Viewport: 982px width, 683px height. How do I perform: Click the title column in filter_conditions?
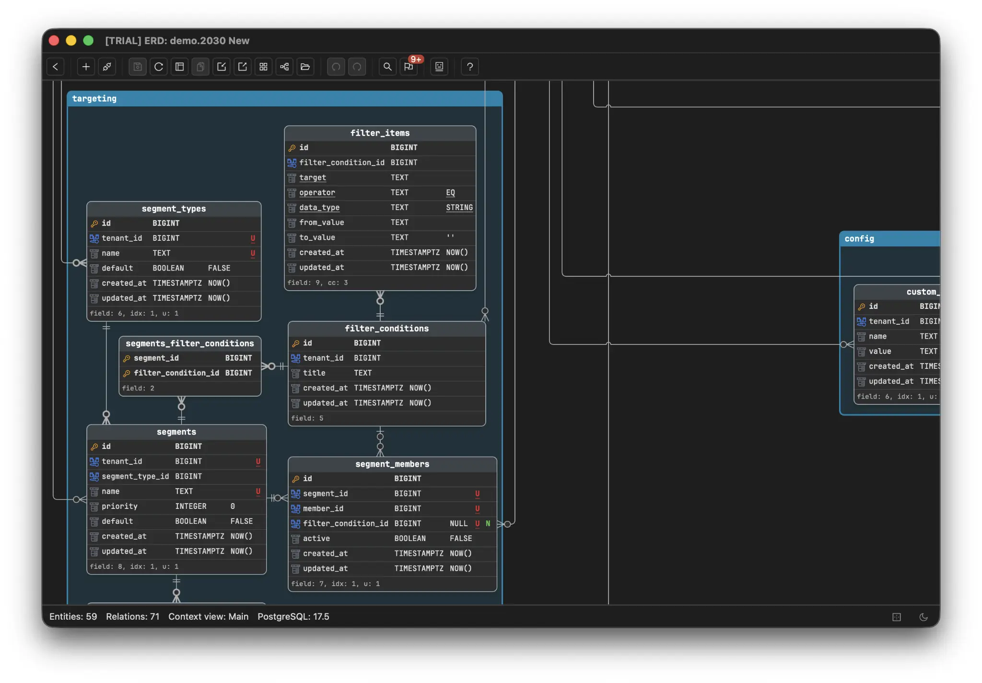pyautogui.click(x=387, y=373)
